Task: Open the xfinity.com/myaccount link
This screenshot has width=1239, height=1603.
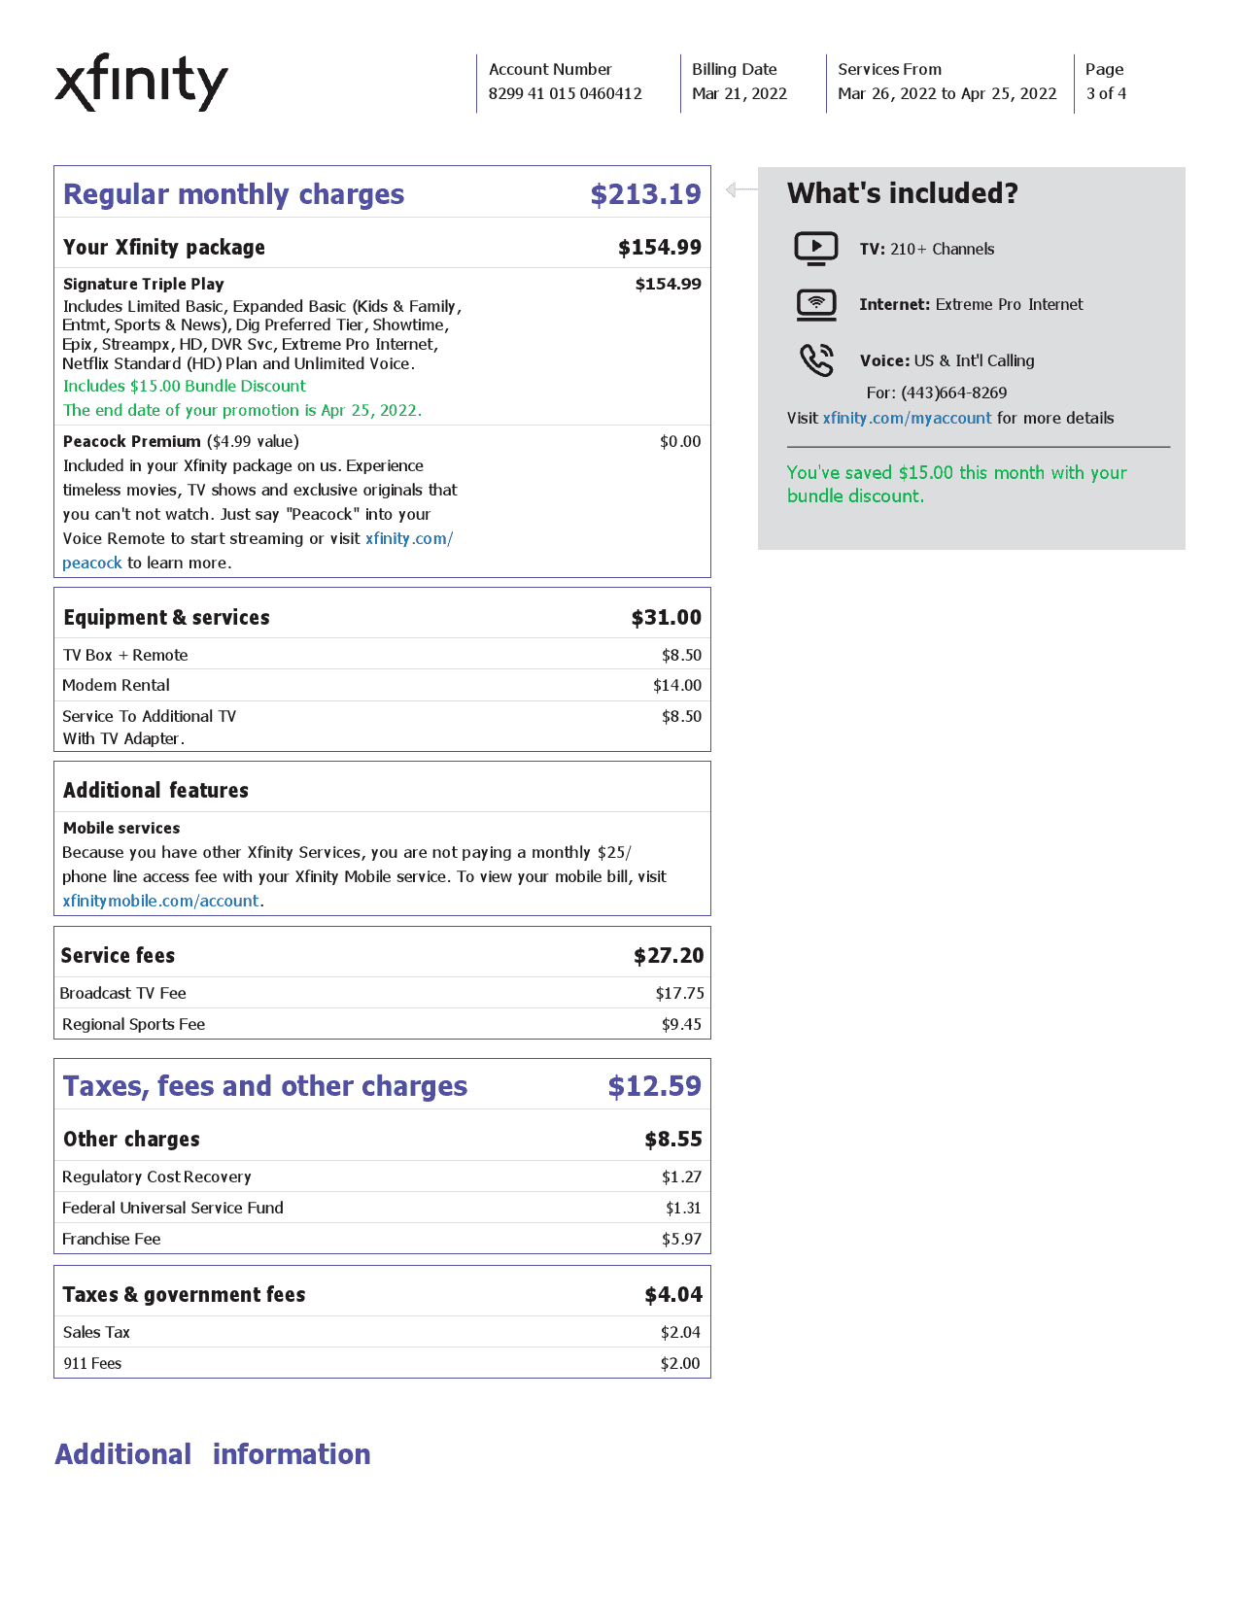Action: [907, 418]
